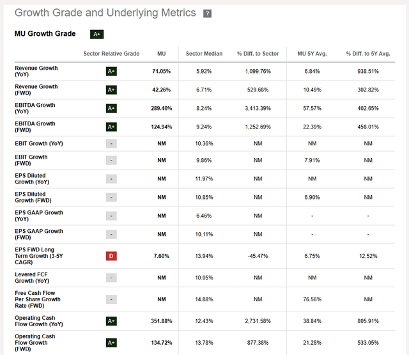
Task: Open Levered FCF Growth (YoY) metric link
Action: (32, 278)
